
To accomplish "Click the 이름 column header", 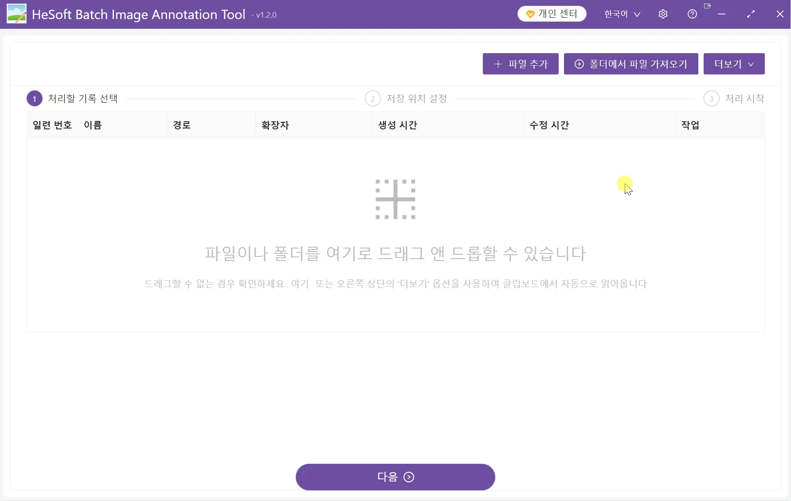I will coord(93,125).
